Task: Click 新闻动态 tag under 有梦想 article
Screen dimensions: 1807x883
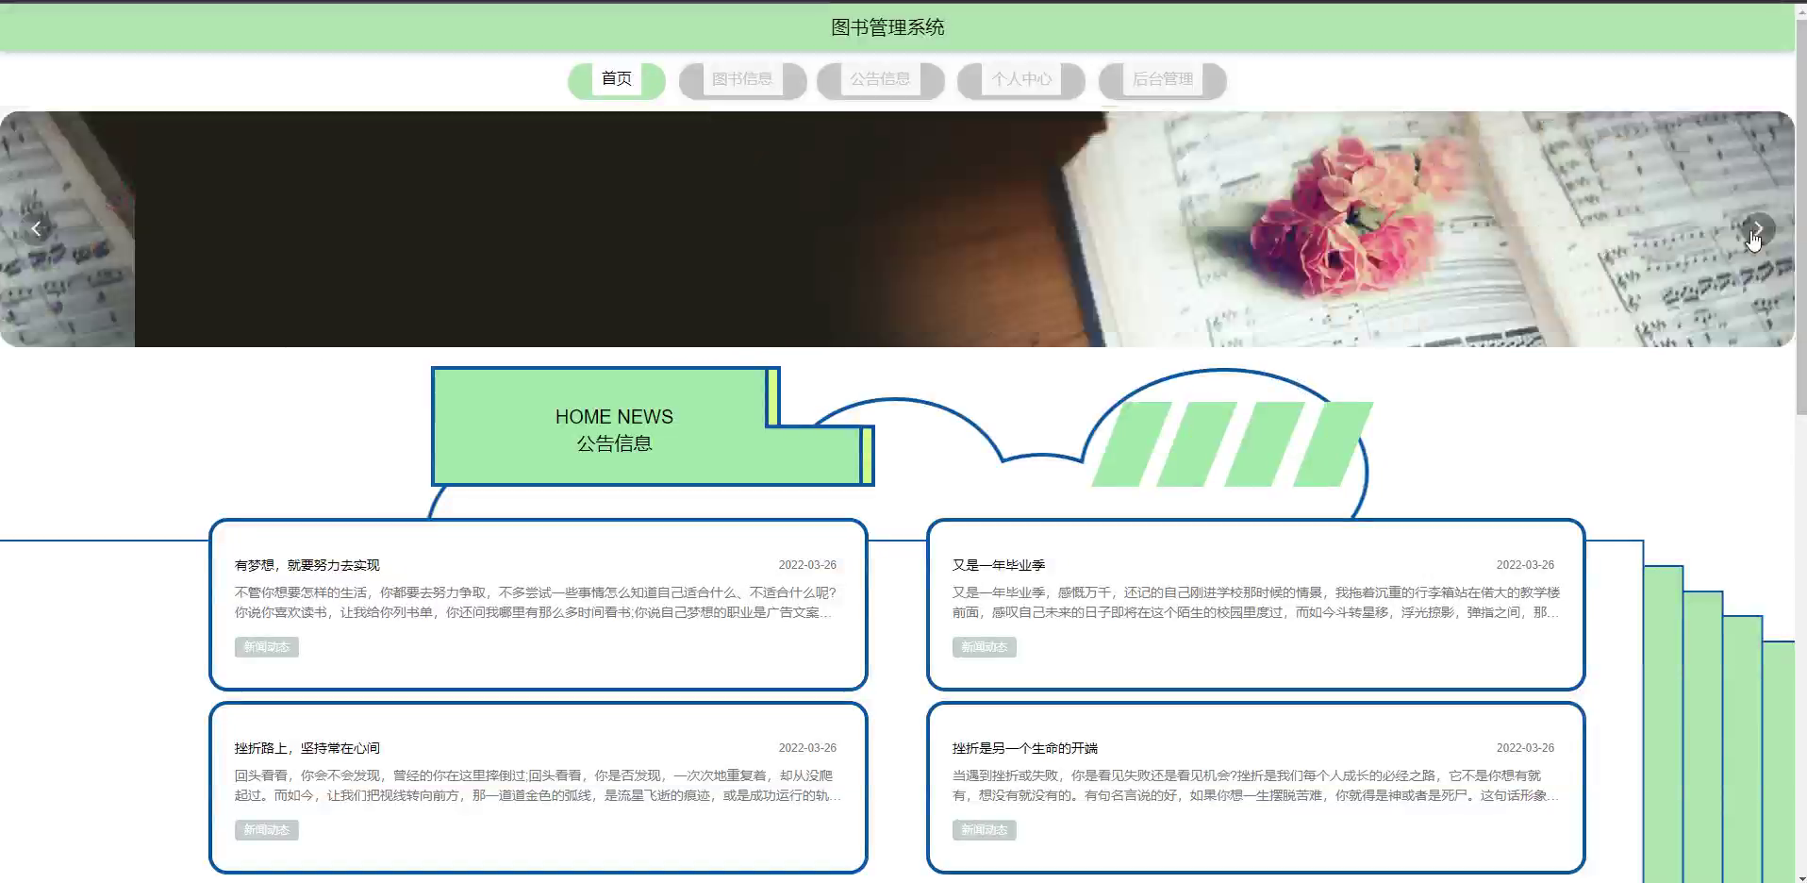Action: tap(267, 647)
